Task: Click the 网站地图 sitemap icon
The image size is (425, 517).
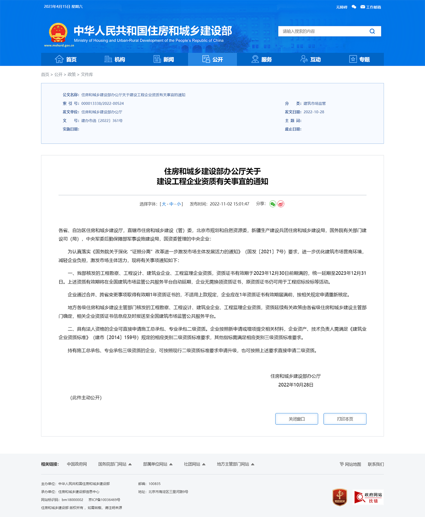Action: coord(341,464)
